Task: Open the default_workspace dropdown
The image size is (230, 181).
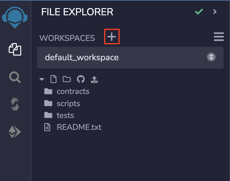Action: (130, 57)
